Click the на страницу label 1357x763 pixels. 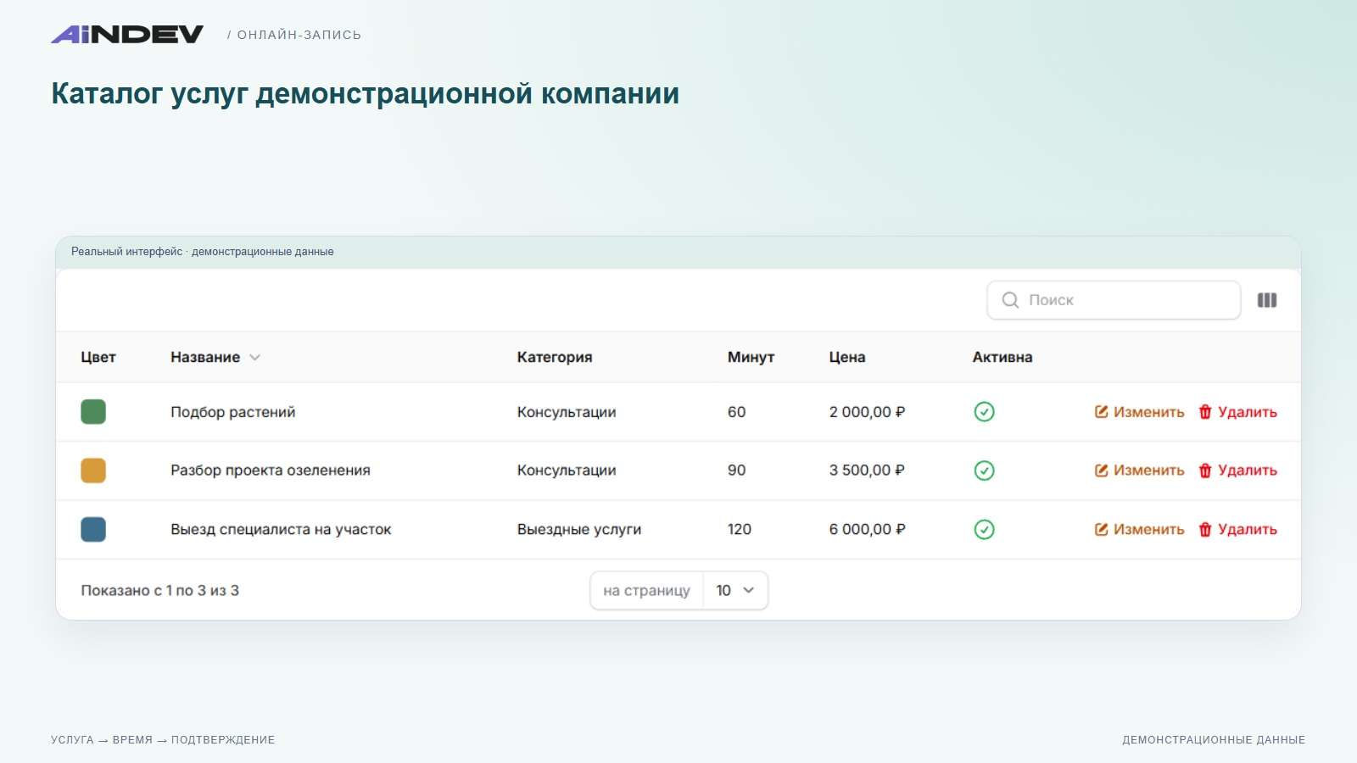click(646, 591)
